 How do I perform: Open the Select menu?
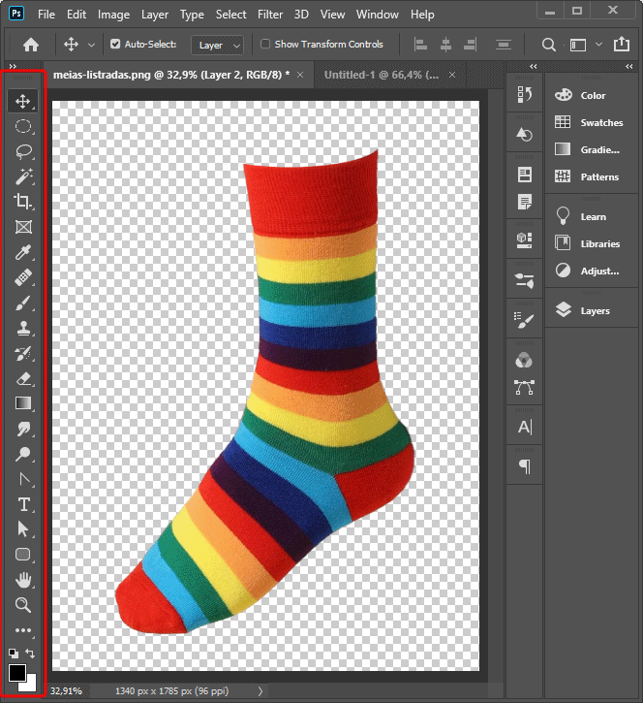coord(231,15)
